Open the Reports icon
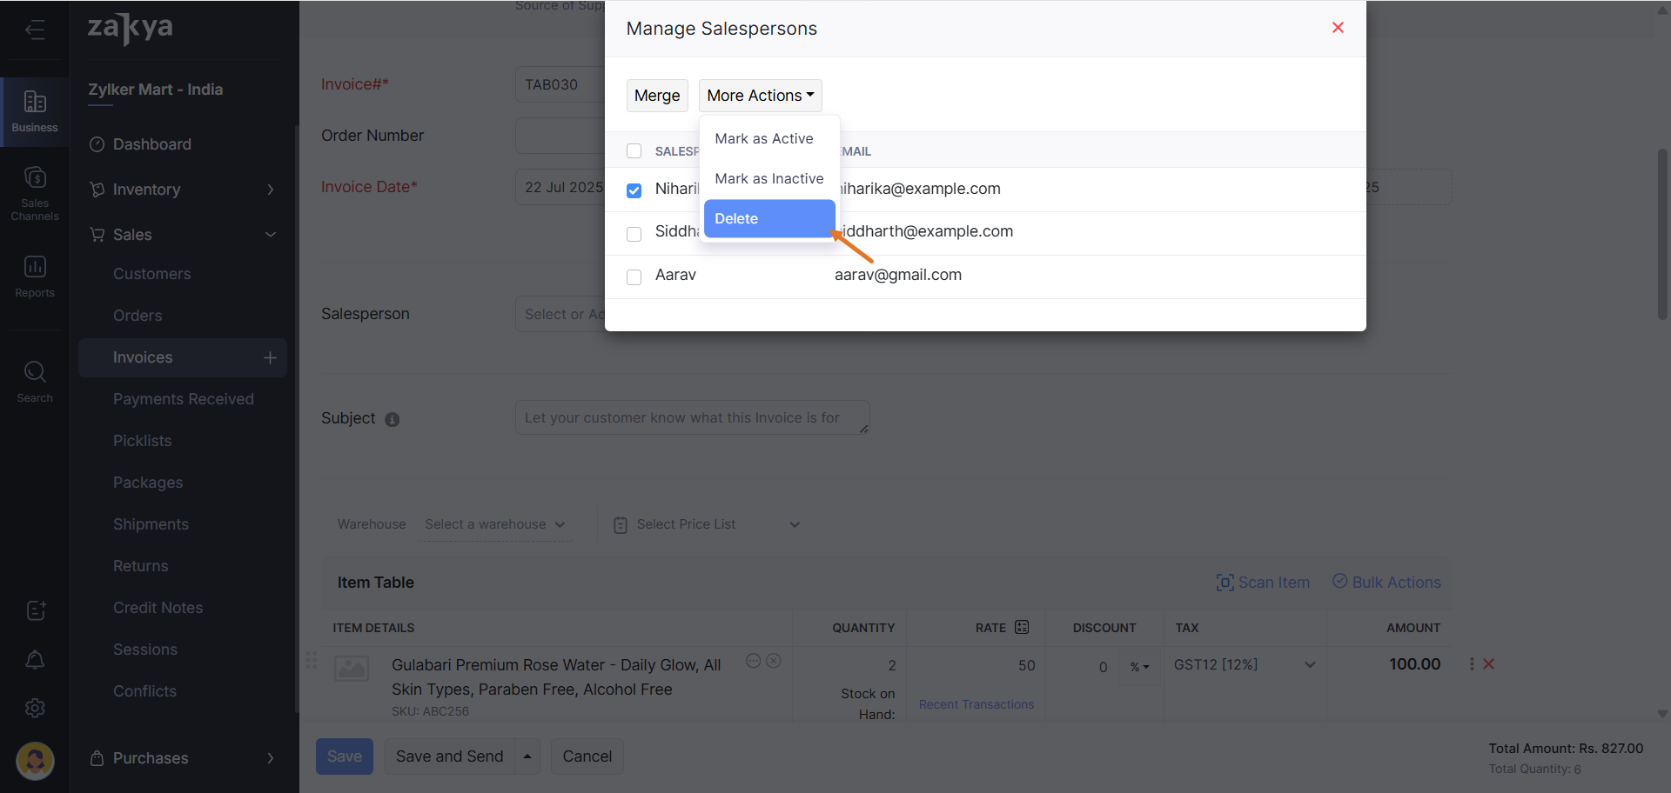 pos(35,277)
